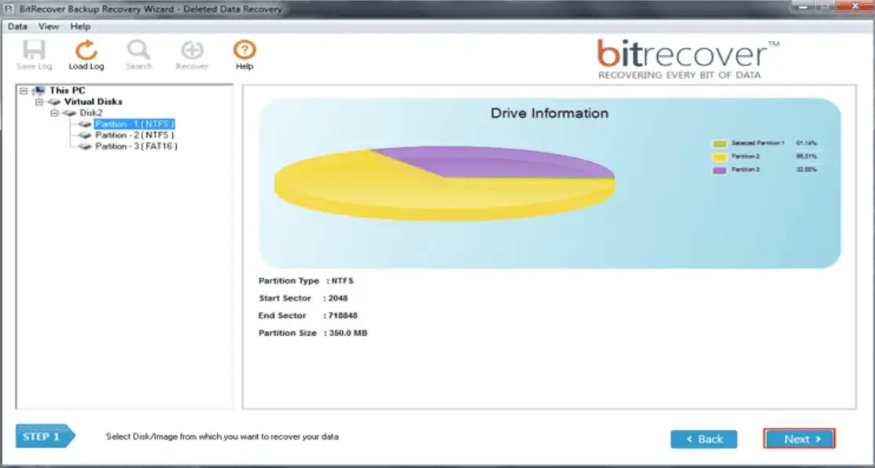Collapse the Disk2 tree node
Screen dimensions: 875x468
[54, 113]
